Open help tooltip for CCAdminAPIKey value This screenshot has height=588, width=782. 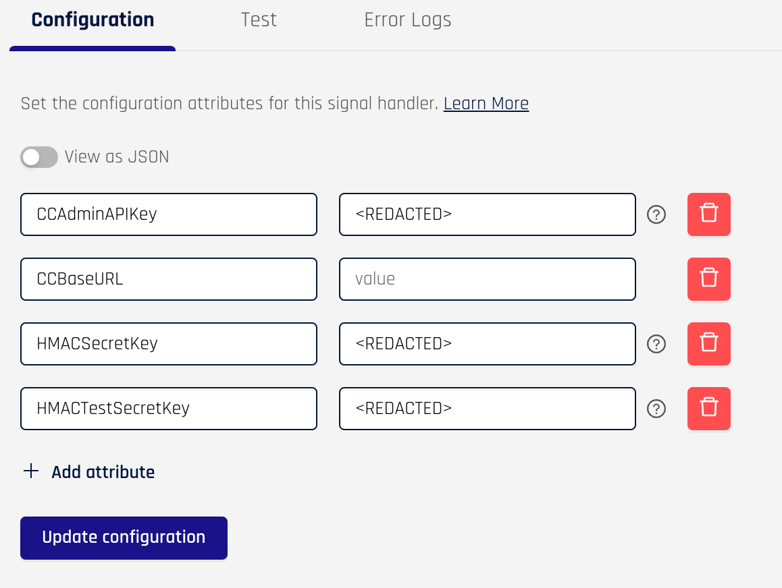click(x=656, y=214)
